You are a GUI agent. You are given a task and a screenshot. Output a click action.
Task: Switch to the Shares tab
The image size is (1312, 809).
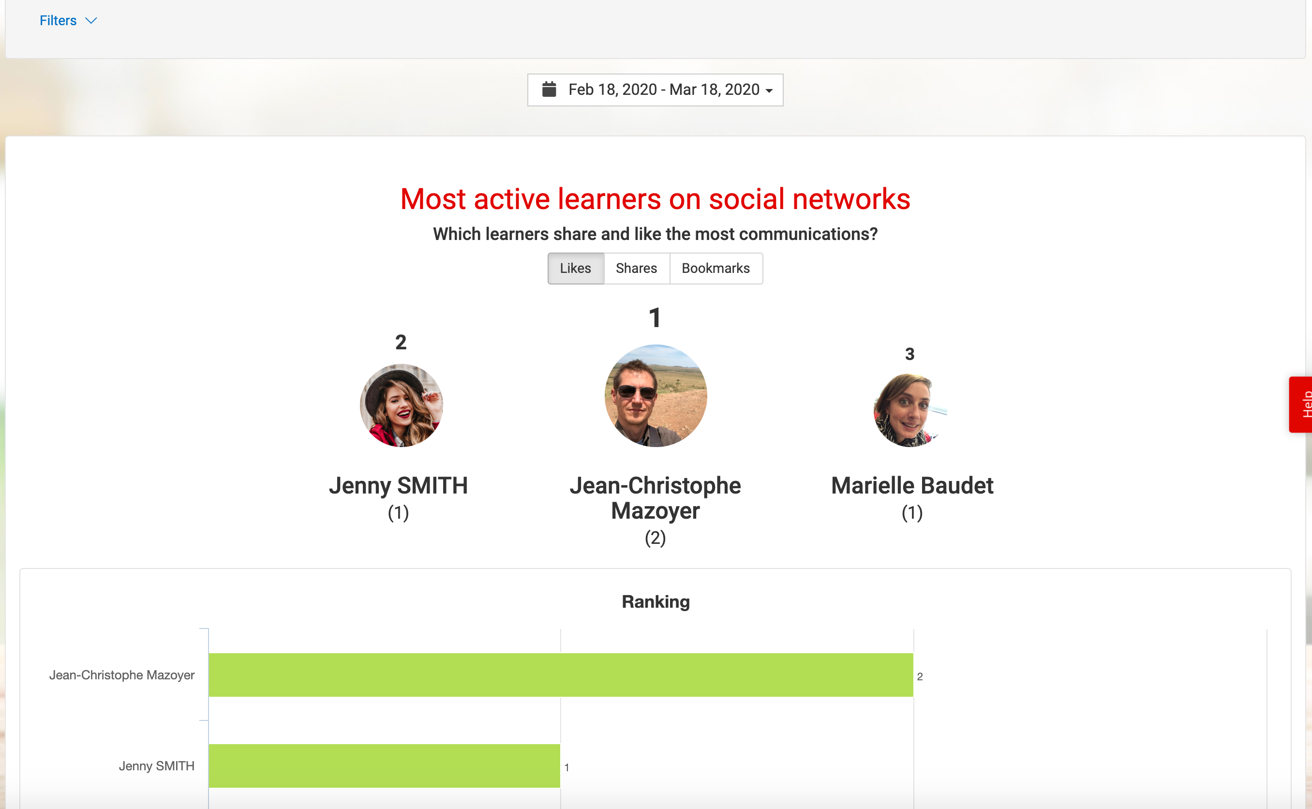pos(637,268)
